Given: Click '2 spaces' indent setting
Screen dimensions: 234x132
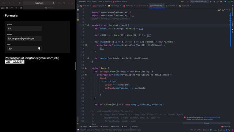Looking at the screenshot, I should [x=205, y=130].
